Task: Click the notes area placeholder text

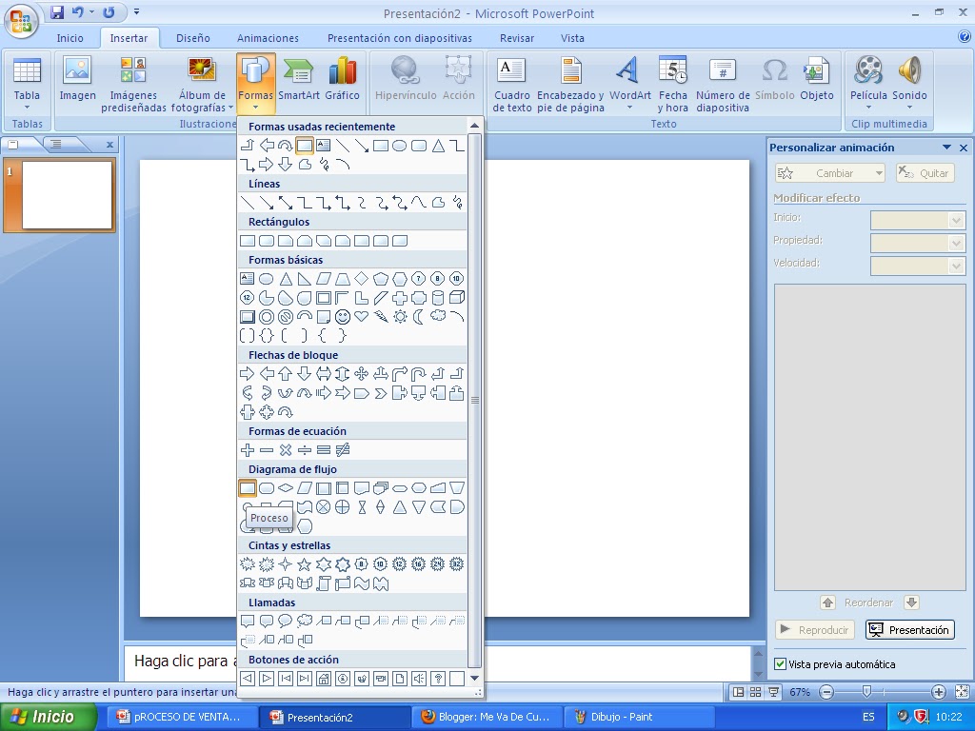Action: click(186, 661)
